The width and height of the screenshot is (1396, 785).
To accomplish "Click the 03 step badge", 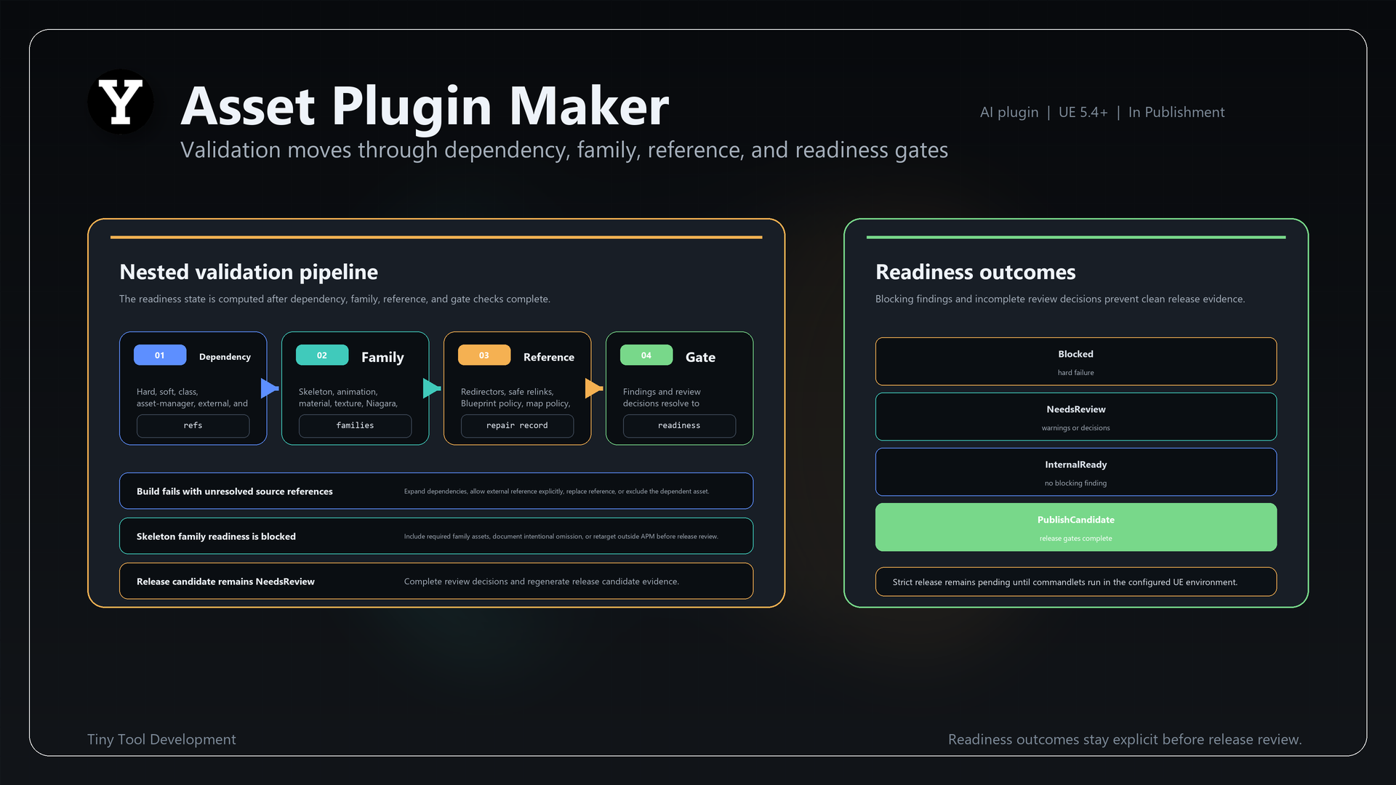I will (484, 355).
